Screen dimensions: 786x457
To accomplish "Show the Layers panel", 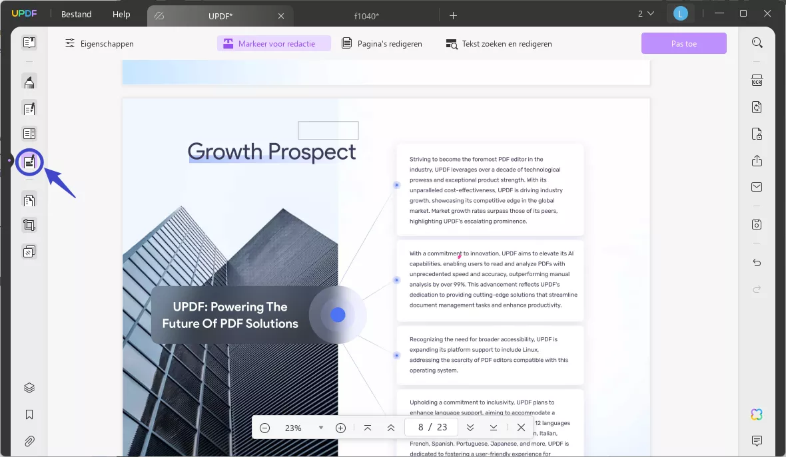I will [x=29, y=388].
